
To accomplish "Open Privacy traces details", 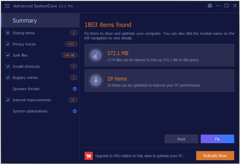I will [x=24, y=44].
